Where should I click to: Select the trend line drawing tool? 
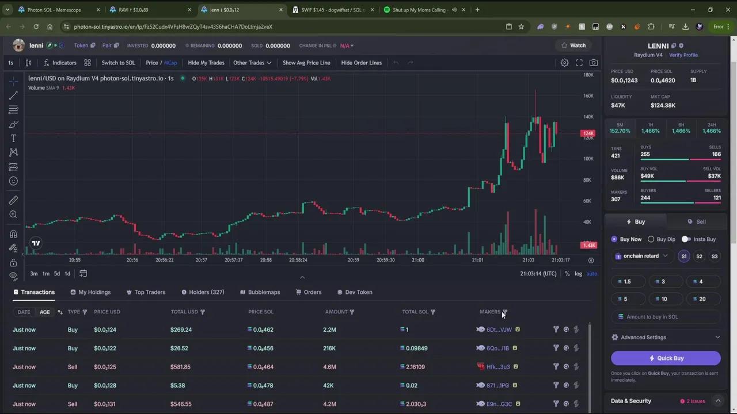pos(13,95)
